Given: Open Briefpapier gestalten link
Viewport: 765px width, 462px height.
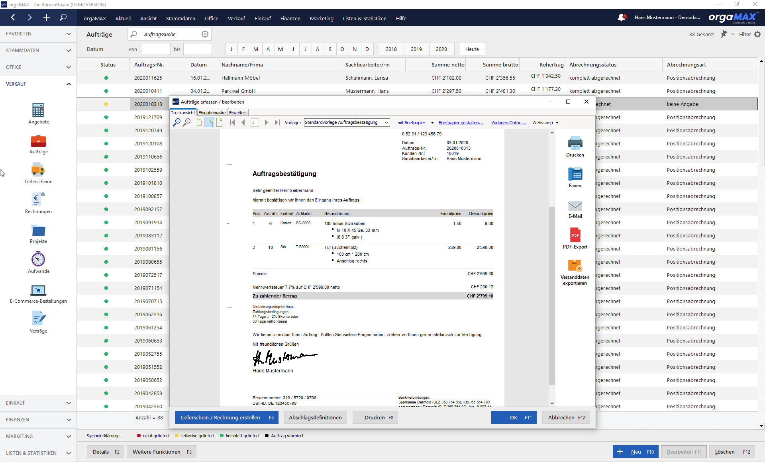Looking at the screenshot, I should coord(461,123).
